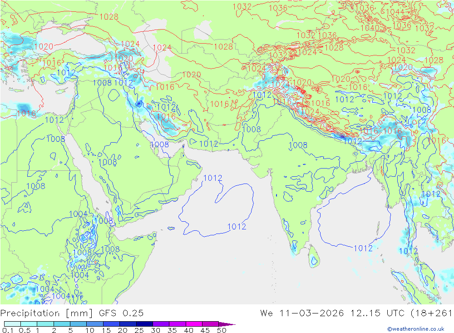Select the 25–30 mm navy legend swatch
The height and width of the screenshot is (333, 454).
tap(144, 324)
